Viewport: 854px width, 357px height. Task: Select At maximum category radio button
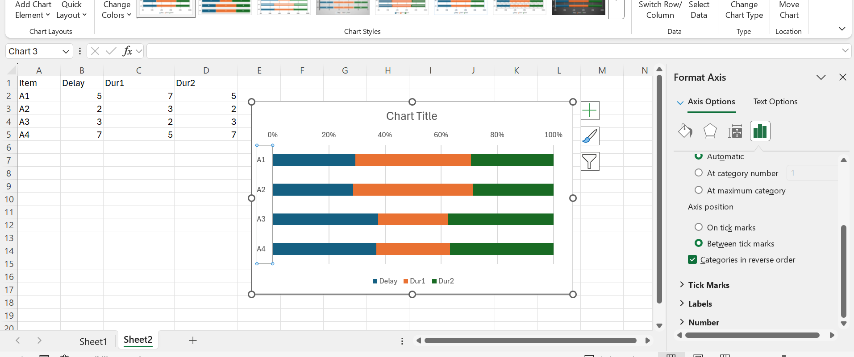point(699,190)
